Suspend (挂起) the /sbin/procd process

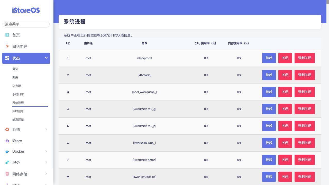tap(269, 58)
